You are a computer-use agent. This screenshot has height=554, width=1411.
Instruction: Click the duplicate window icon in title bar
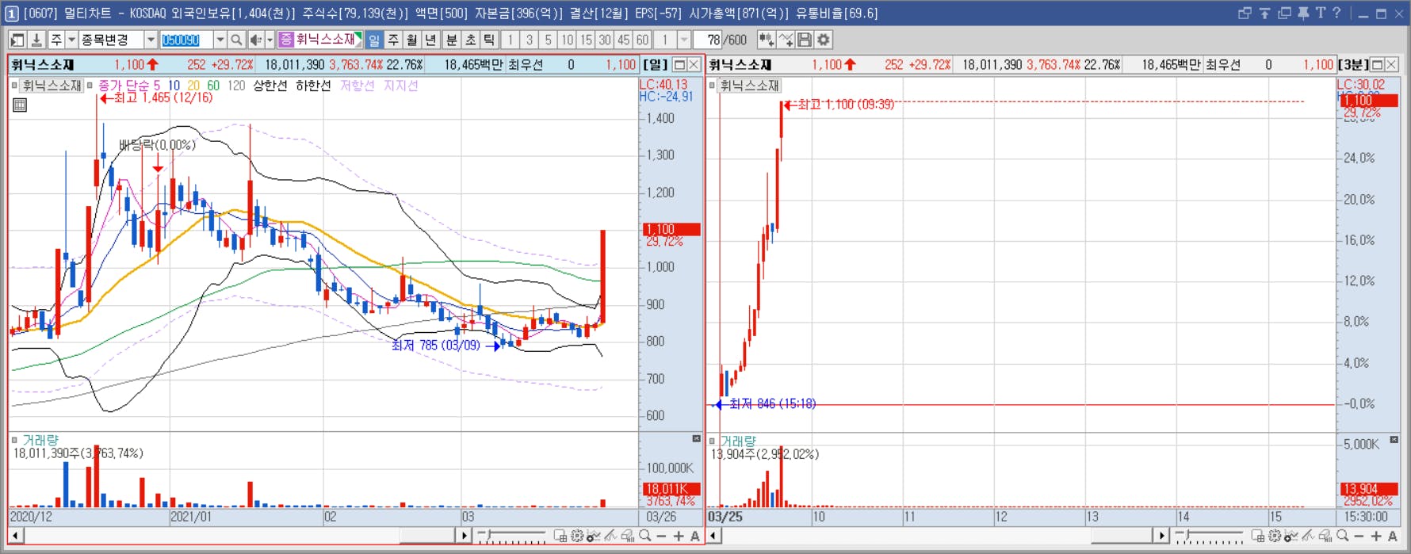pos(1284,13)
